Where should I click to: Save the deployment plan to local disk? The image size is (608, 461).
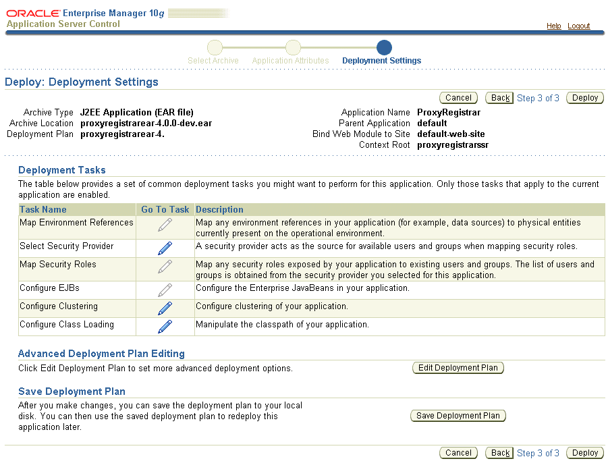(x=458, y=415)
